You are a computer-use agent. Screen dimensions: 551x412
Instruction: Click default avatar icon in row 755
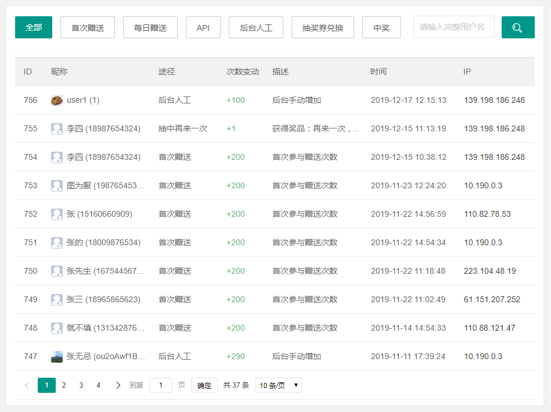(x=56, y=129)
